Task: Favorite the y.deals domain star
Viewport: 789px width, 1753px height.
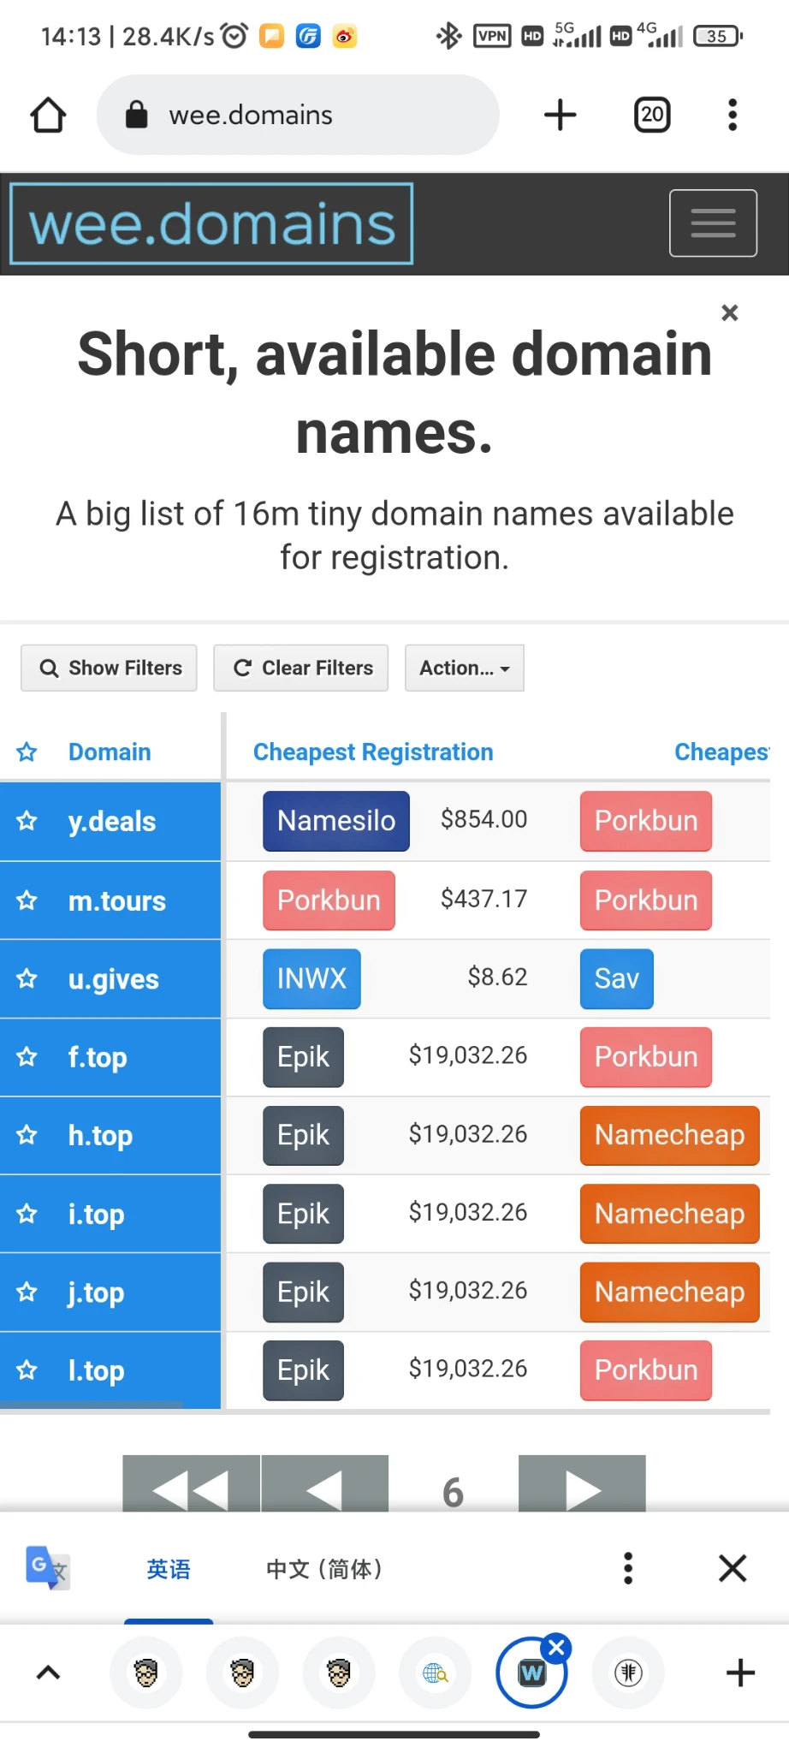Action: [x=27, y=822]
